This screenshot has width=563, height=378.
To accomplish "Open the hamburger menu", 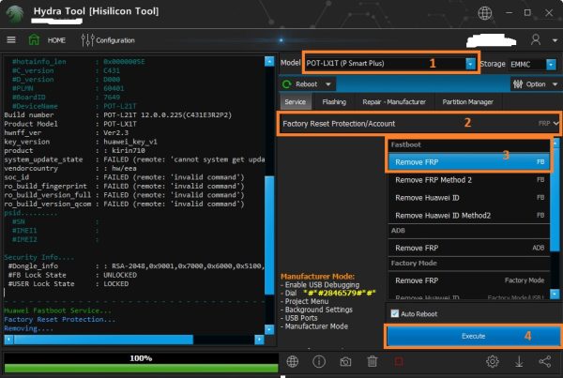I will click(11, 39).
